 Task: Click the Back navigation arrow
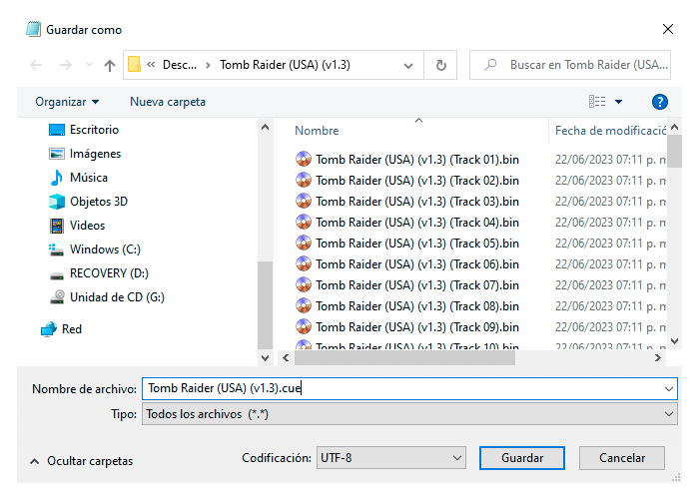[x=36, y=65]
